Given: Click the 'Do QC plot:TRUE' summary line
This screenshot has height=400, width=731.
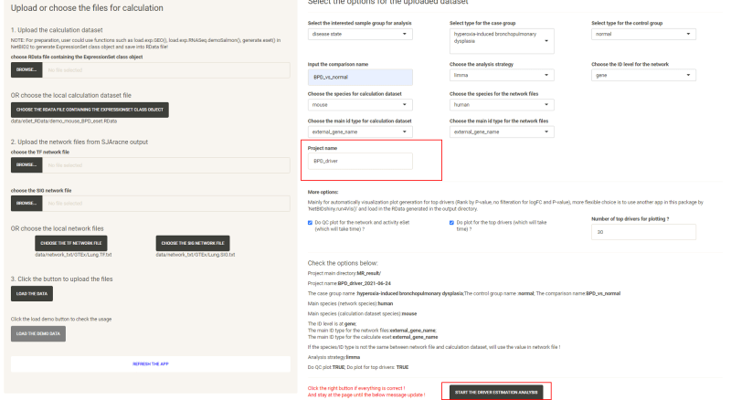Looking at the screenshot, I should [358, 367].
